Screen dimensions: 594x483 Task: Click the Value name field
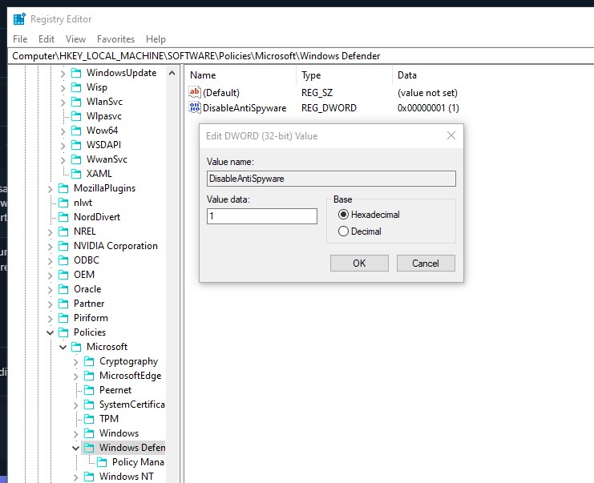click(x=331, y=179)
